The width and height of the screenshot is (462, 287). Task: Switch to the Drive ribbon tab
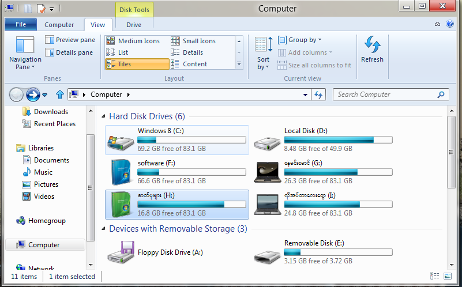134,25
